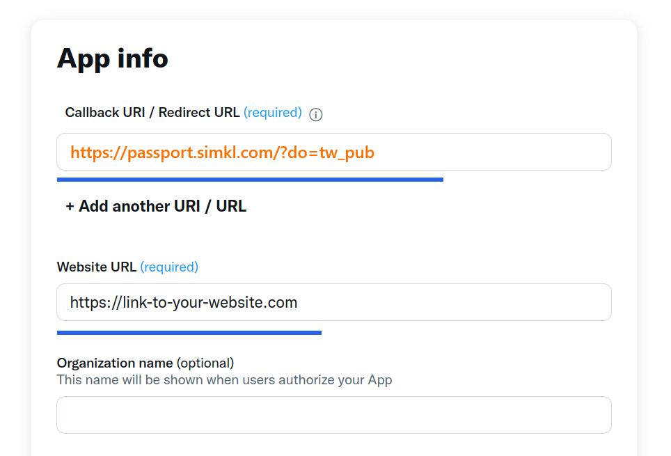Click the required tag beside Website URL
This screenshot has height=456, width=671.
click(x=169, y=267)
